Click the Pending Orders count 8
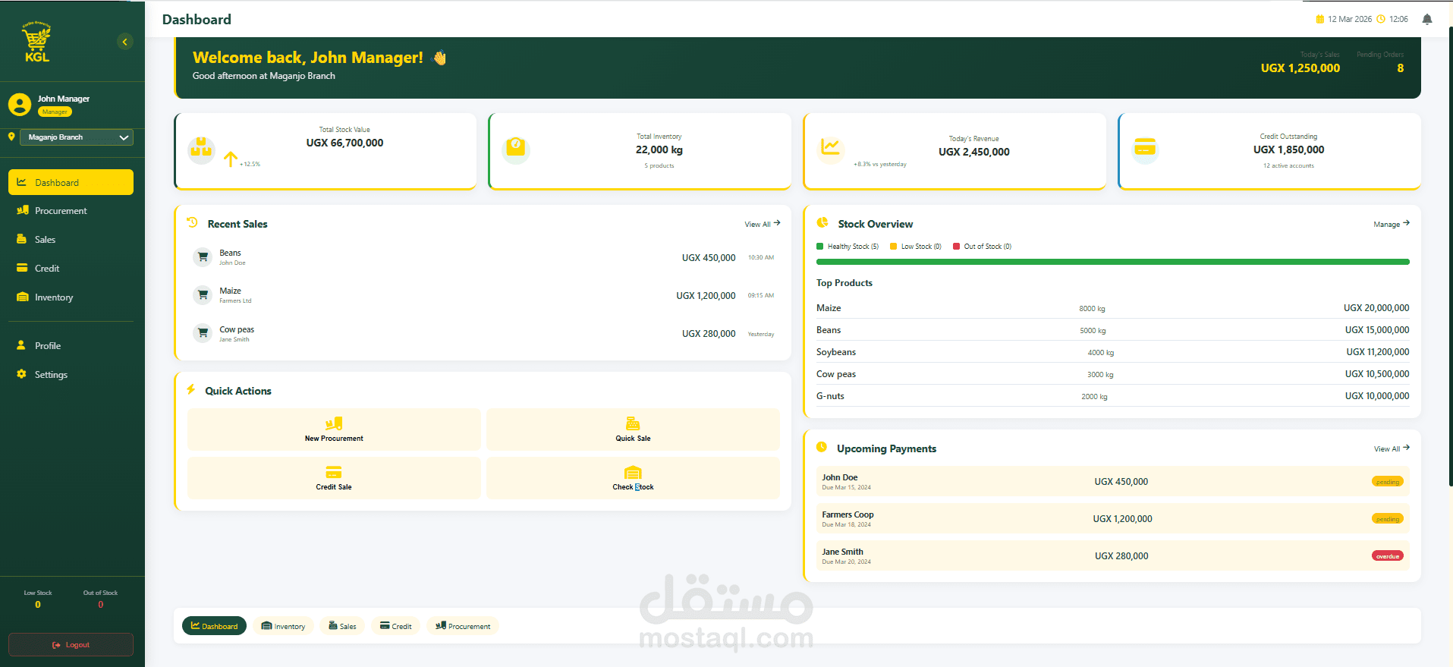The image size is (1453, 667). point(1400,68)
